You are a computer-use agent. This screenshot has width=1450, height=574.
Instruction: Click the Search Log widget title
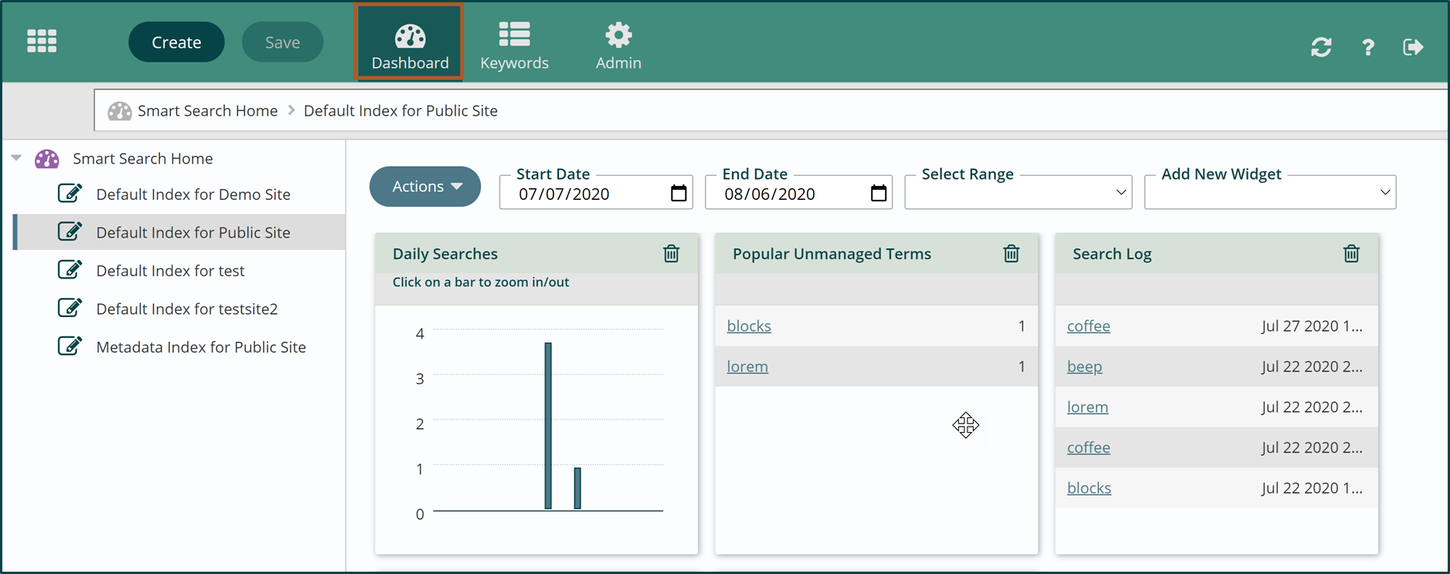[x=1112, y=254]
